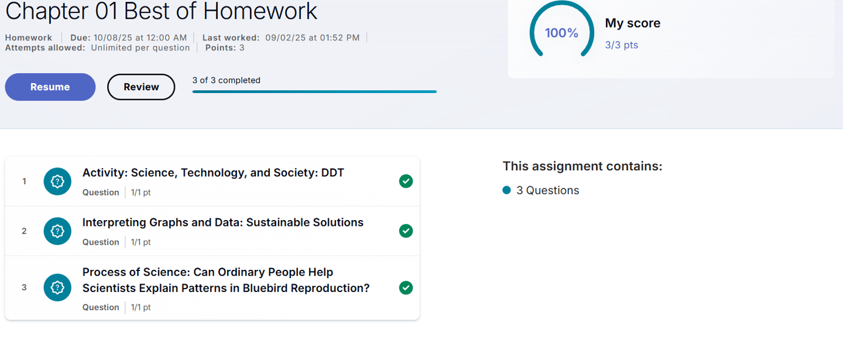Click the teal bullet beside 3 Questions
Screen dimensions: 843x343
pos(507,190)
